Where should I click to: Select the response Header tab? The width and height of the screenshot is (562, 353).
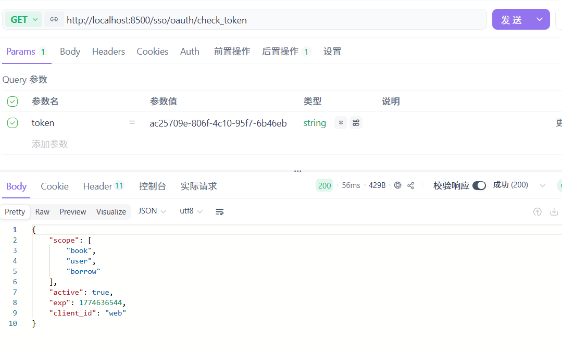click(x=103, y=186)
